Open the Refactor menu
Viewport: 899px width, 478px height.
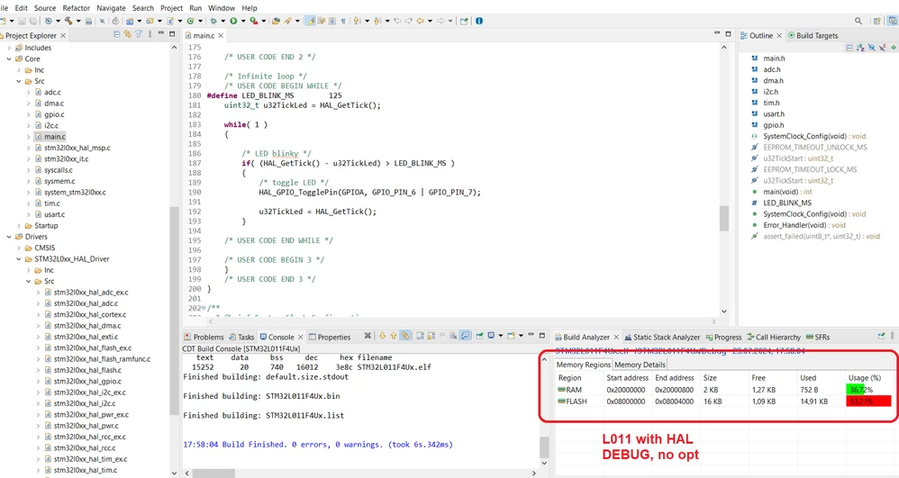(77, 8)
